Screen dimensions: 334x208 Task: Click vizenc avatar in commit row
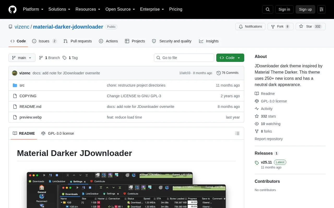coord(15,73)
